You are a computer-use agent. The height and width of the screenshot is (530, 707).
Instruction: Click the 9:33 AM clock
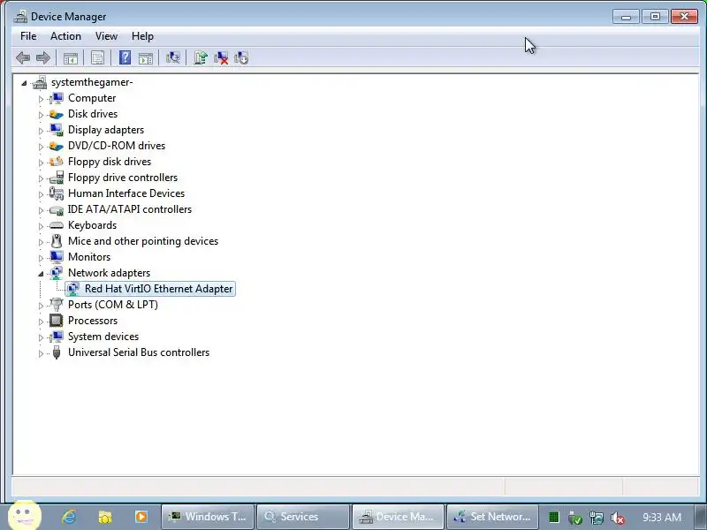(x=661, y=517)
